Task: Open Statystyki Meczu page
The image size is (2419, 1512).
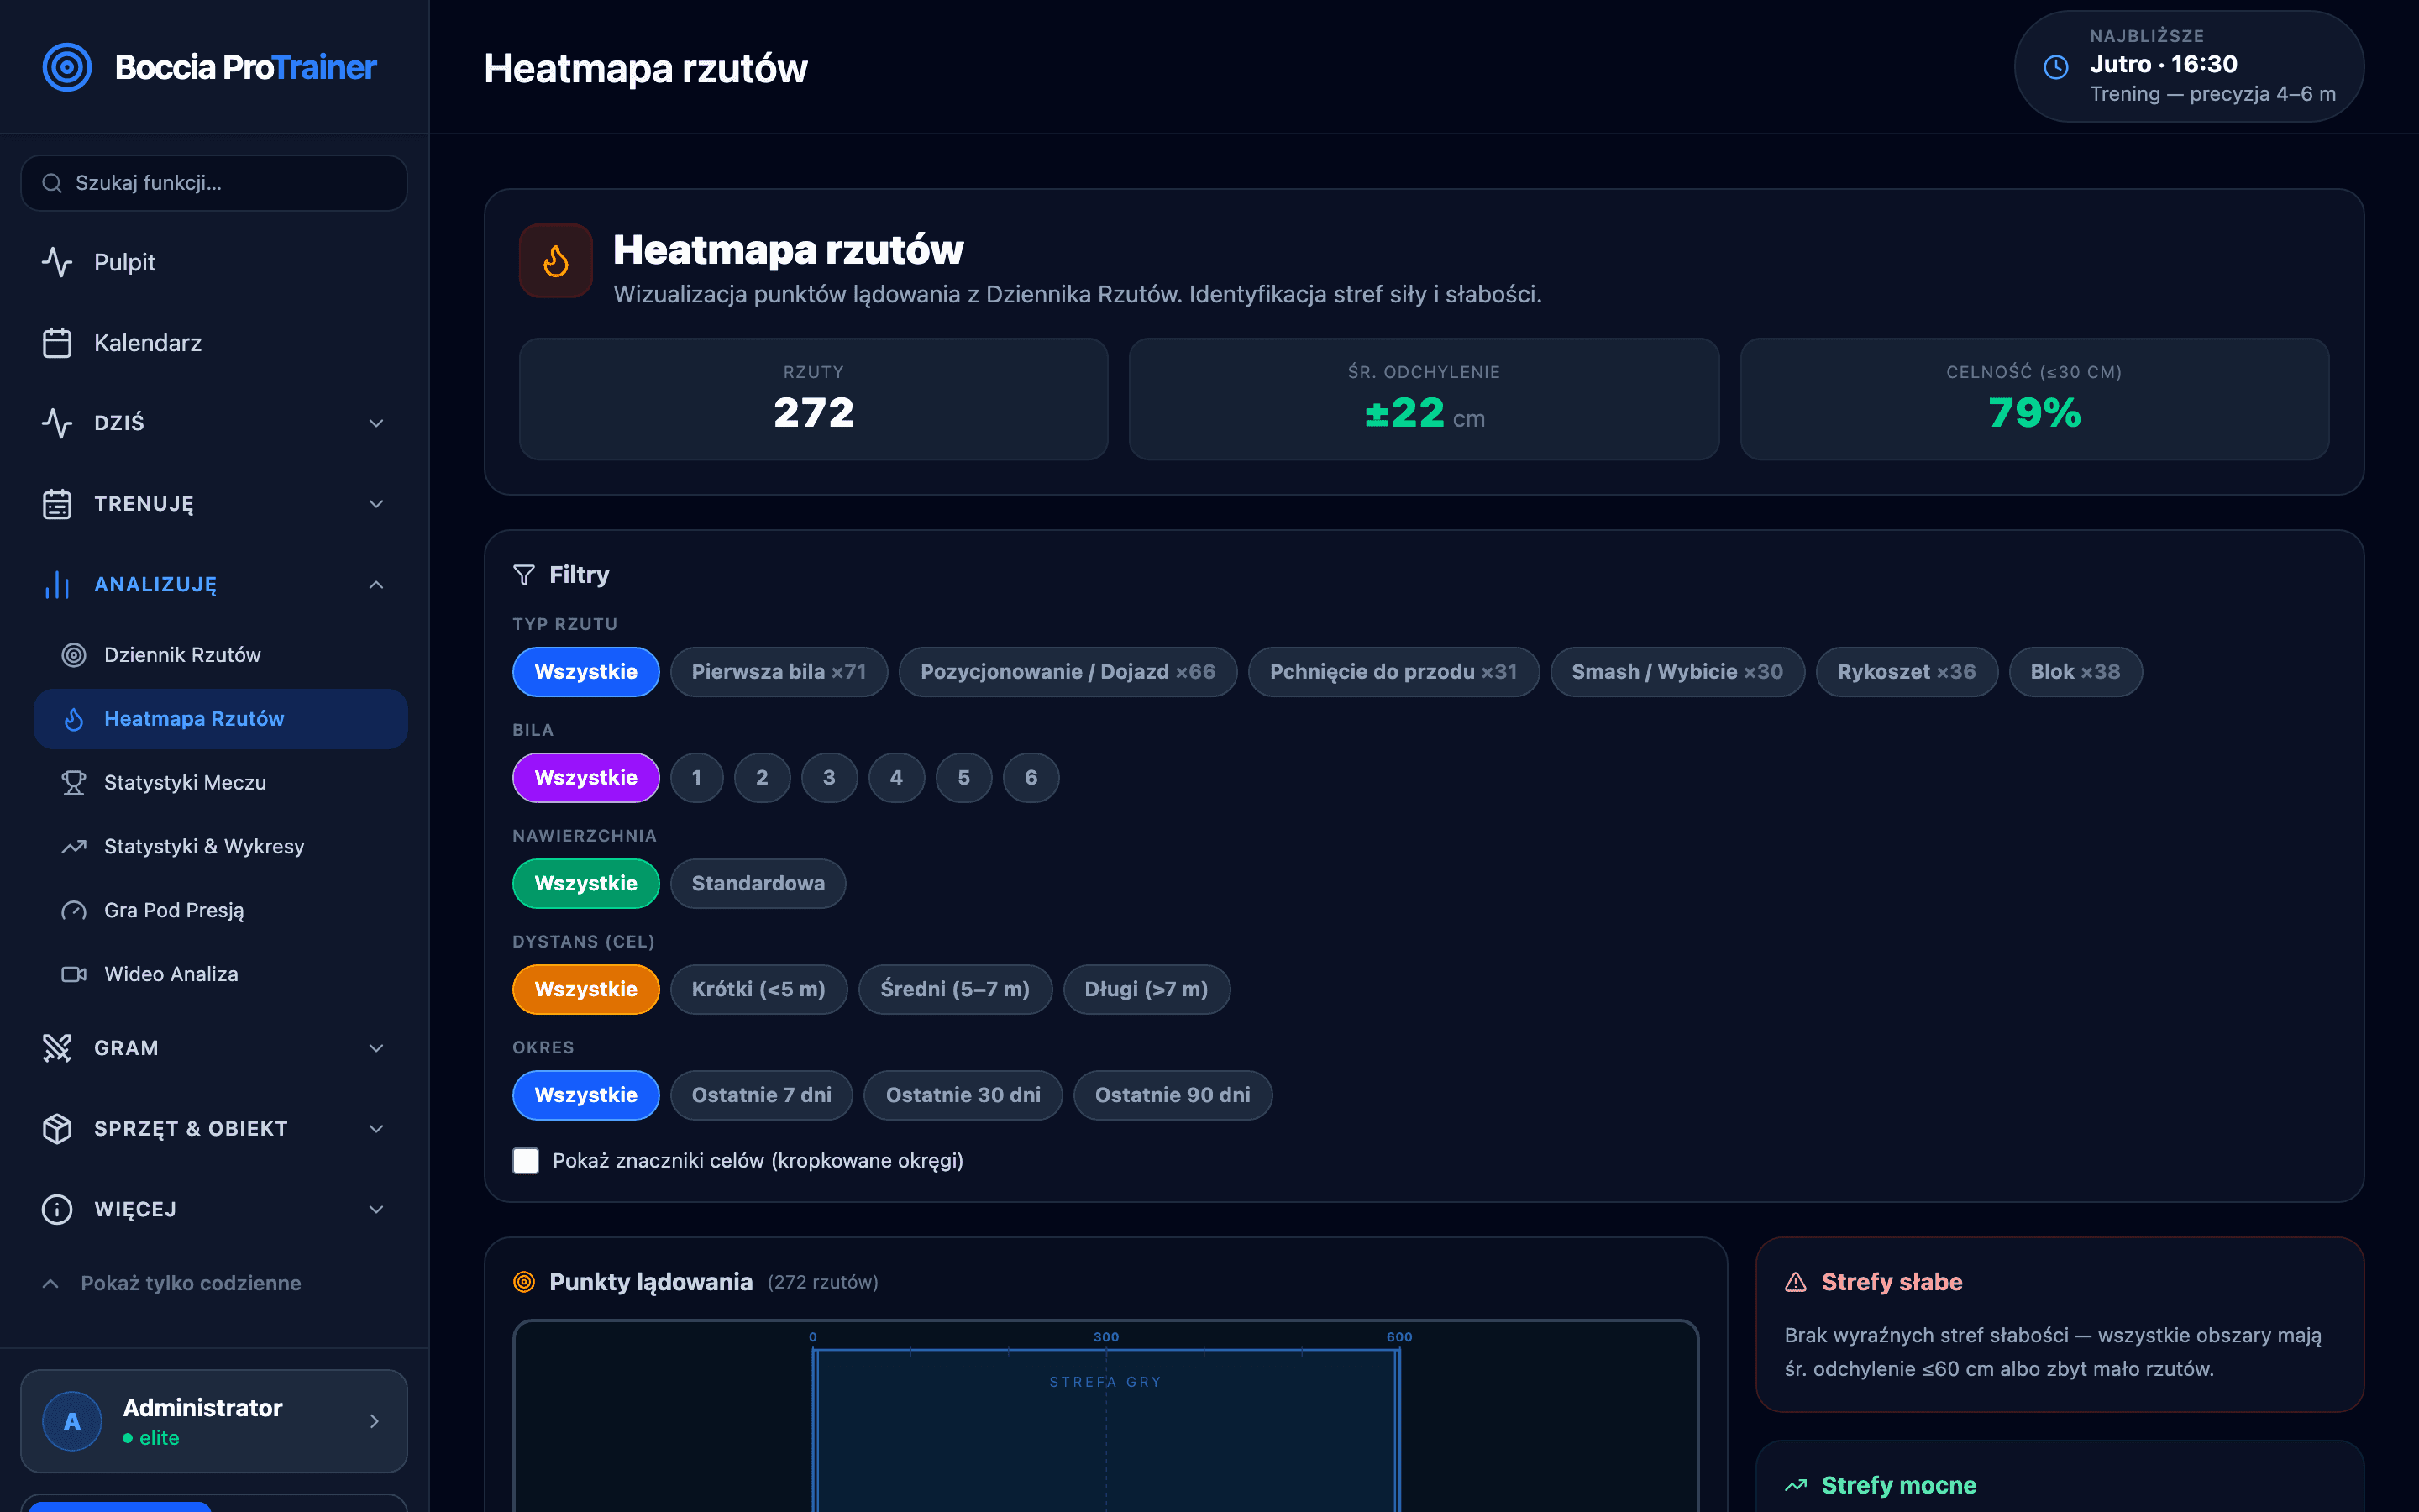Action: (221, 783)
